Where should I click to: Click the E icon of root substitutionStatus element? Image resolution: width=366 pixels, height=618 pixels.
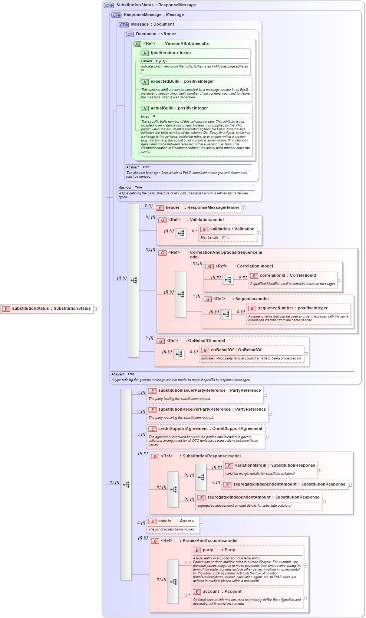[x=6, y=309]
